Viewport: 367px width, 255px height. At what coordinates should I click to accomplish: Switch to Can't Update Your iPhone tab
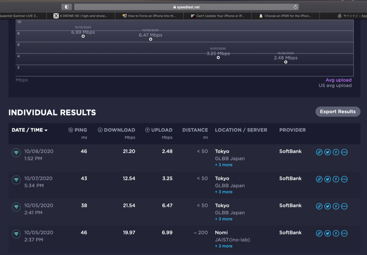[217, 16]
